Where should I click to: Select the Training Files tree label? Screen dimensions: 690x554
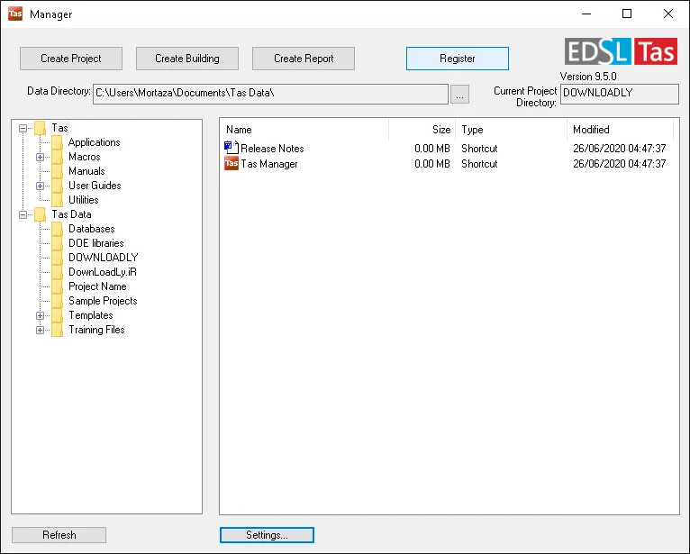tap(96, 330)
